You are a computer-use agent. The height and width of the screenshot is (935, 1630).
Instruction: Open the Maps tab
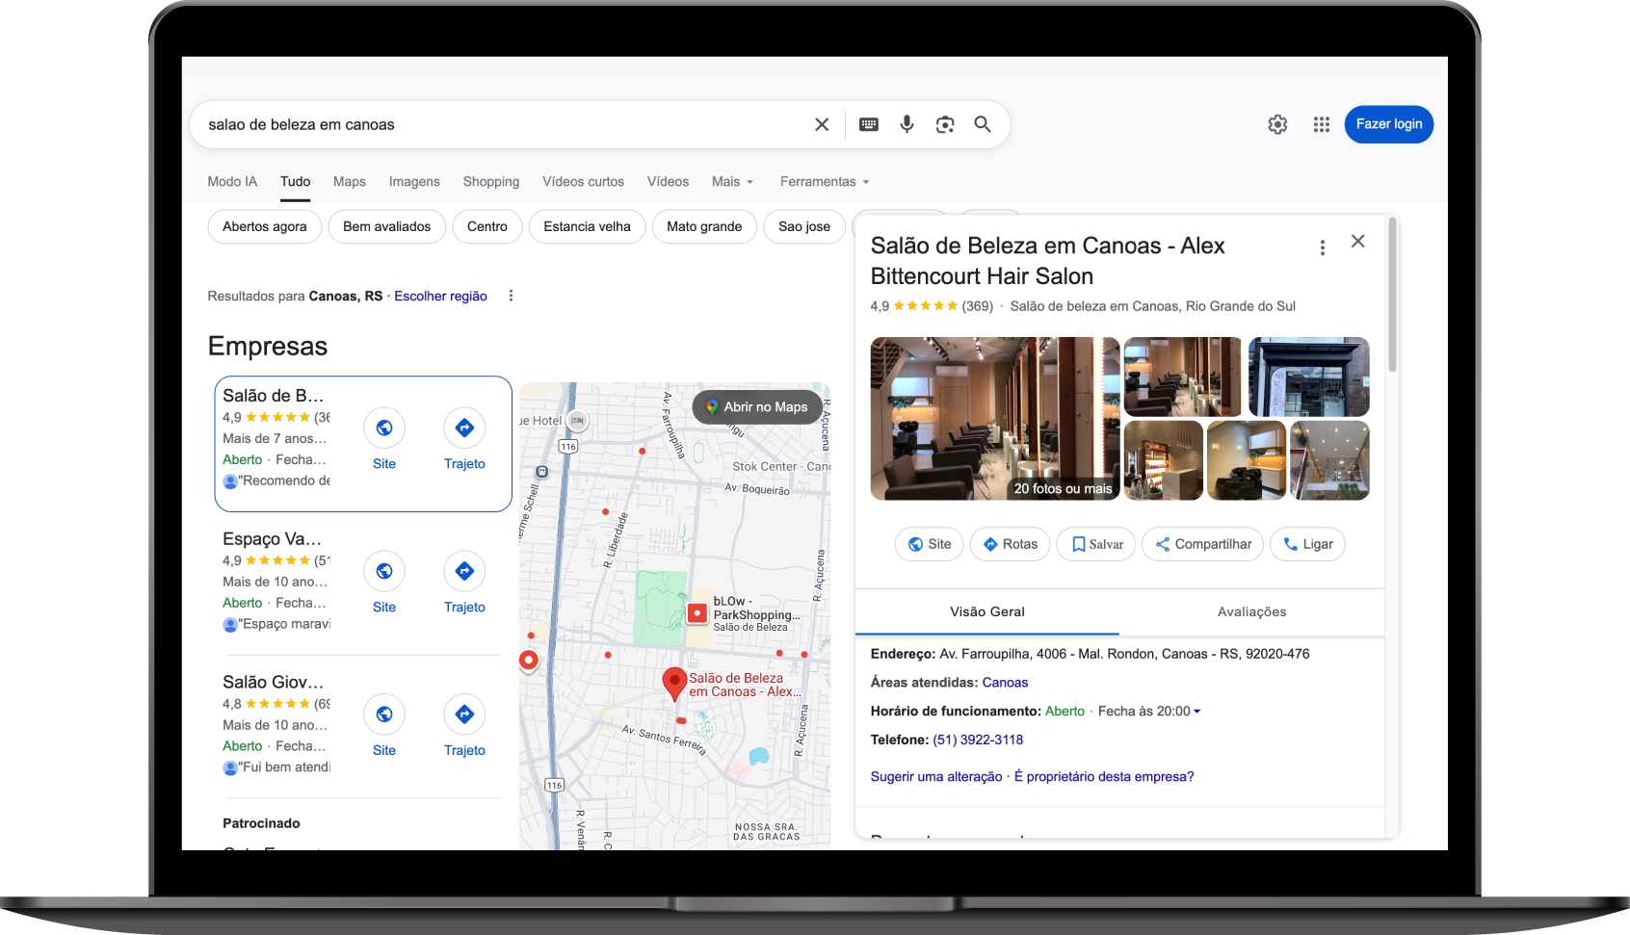[350, 181]
